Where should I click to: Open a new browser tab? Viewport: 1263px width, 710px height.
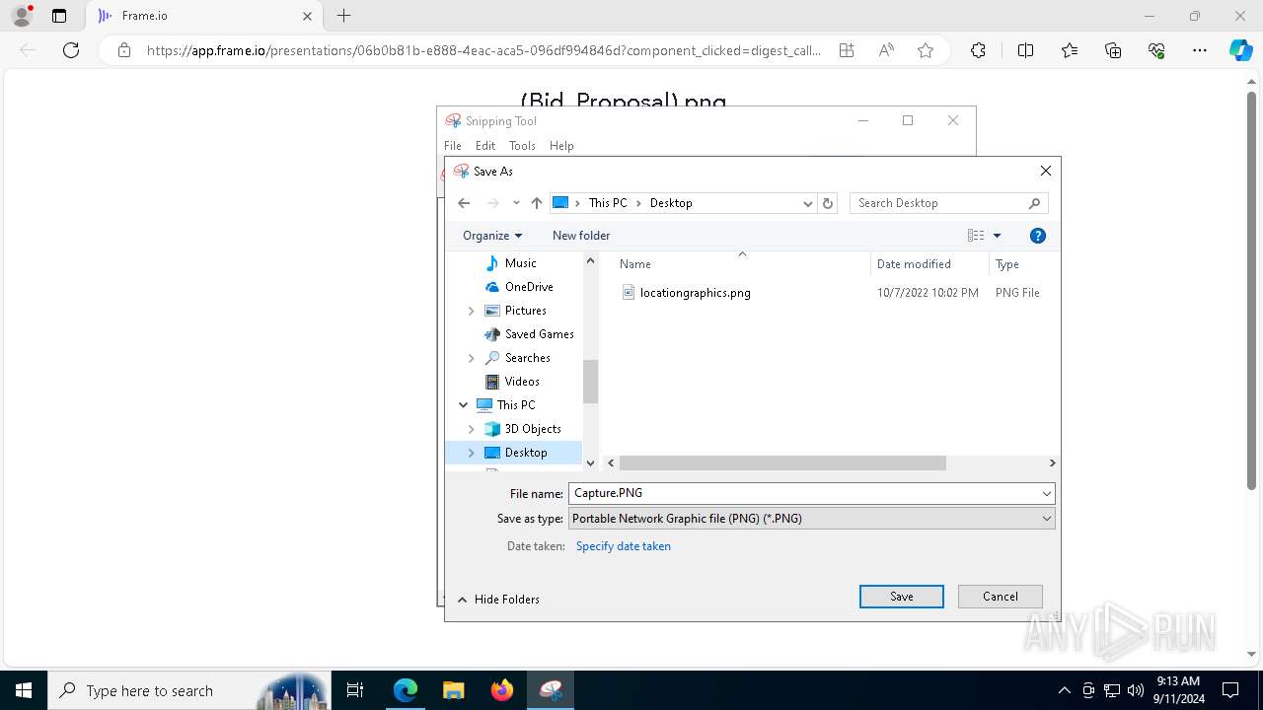[x=343, y=16]
